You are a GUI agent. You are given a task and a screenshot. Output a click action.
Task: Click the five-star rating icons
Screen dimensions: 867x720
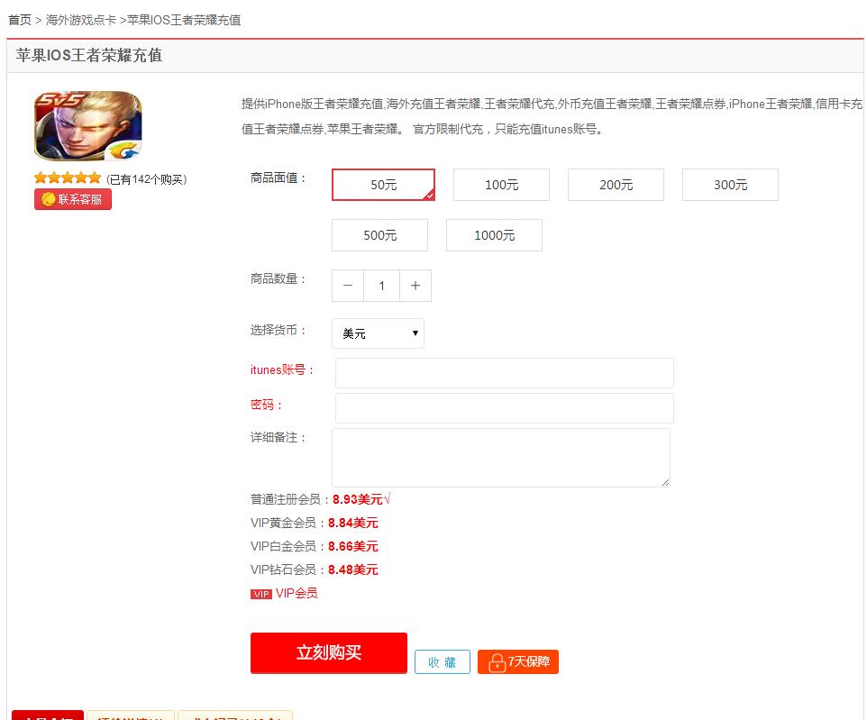coord(68,178)
